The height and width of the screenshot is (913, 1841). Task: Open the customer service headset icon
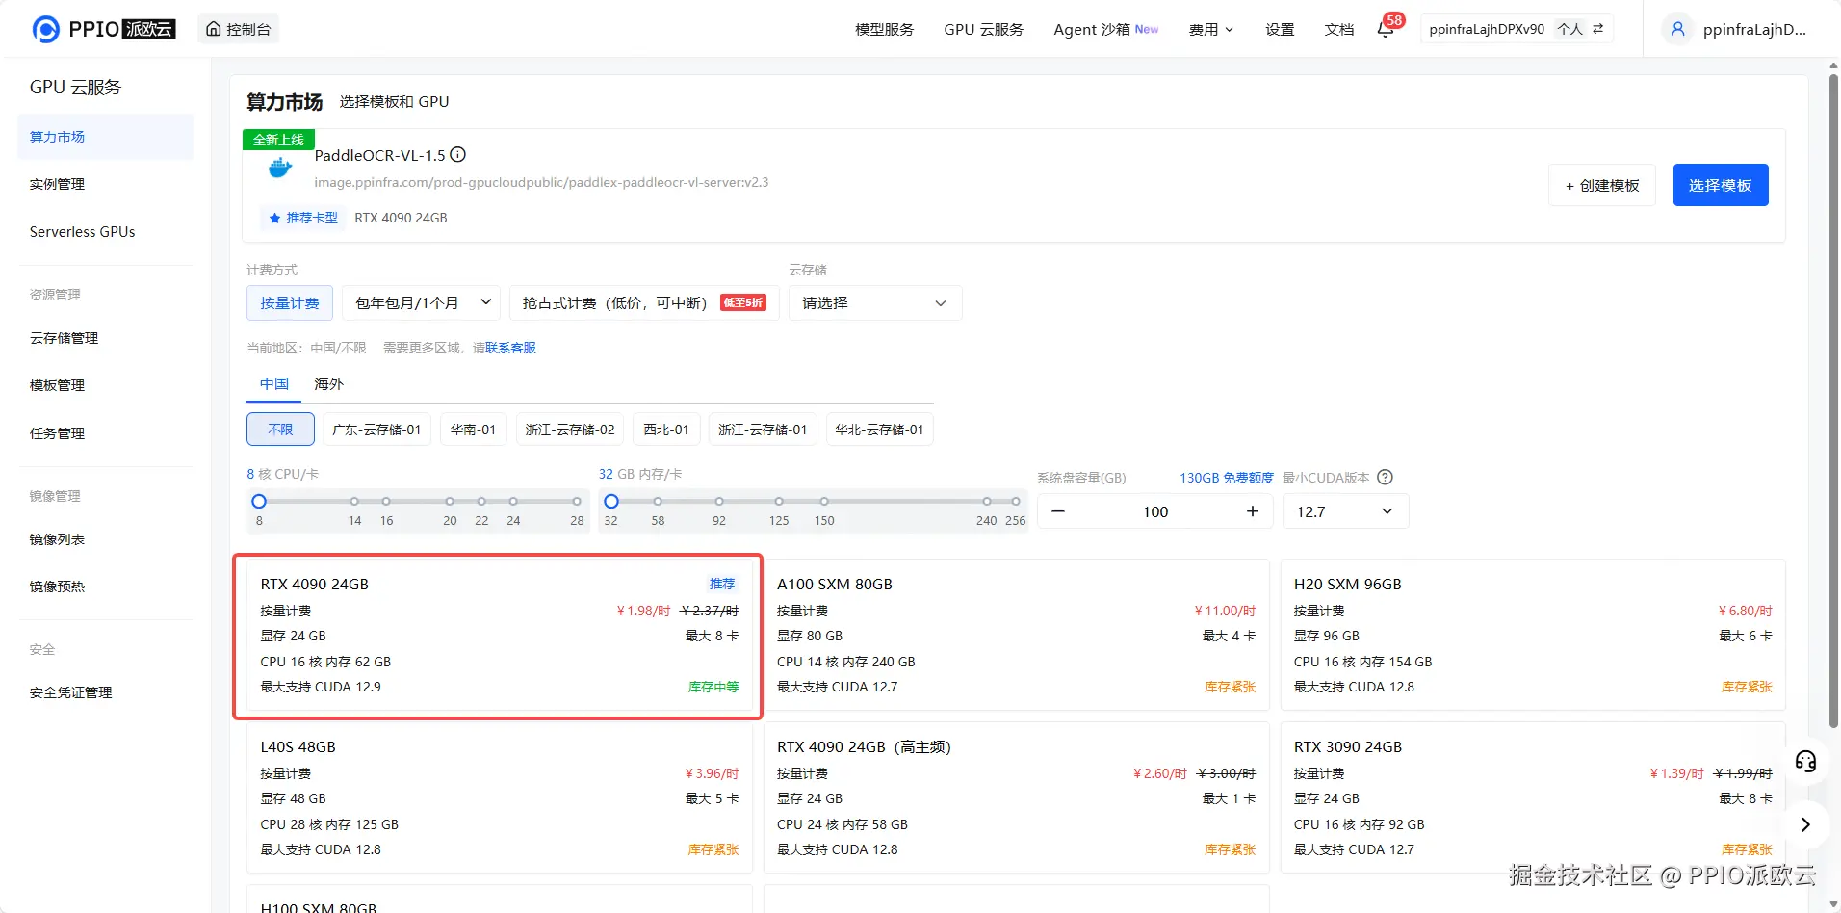point(1805,762)
